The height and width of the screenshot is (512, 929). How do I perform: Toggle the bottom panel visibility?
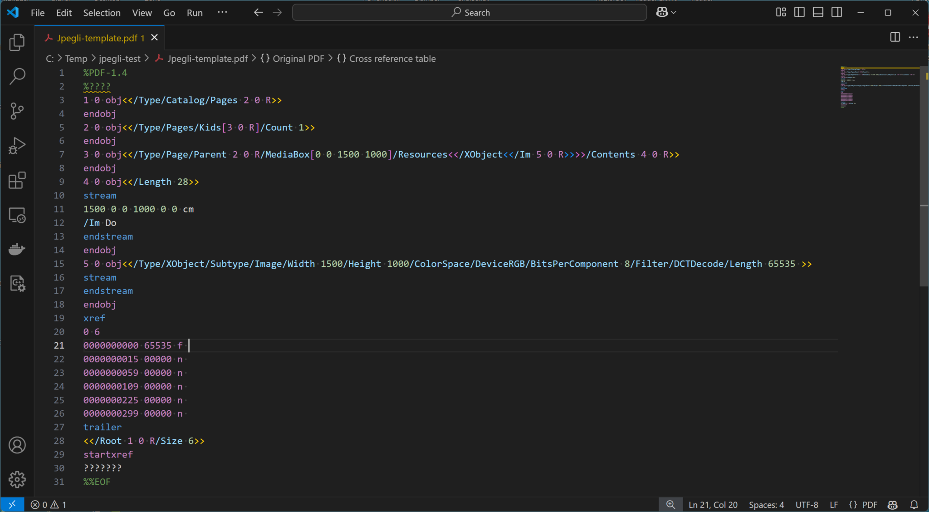[818, 13]
